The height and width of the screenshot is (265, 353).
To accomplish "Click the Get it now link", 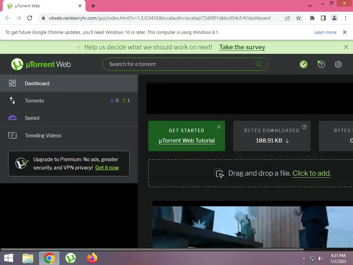I will coord(107,168).
